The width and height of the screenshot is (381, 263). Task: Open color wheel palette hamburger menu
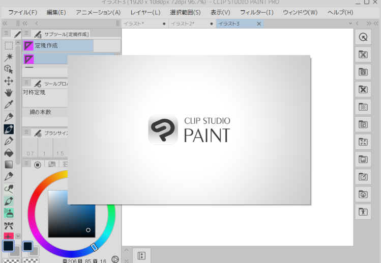pyautogui.click(x=26, y=164)
